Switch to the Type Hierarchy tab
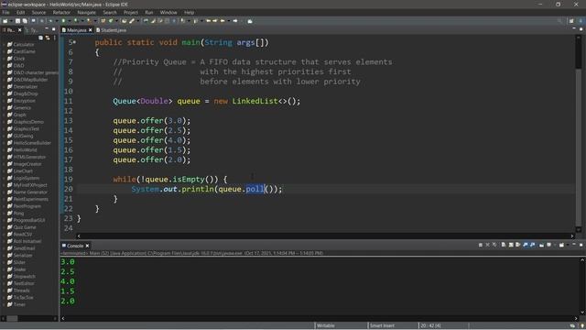 [x=32, y=30]
